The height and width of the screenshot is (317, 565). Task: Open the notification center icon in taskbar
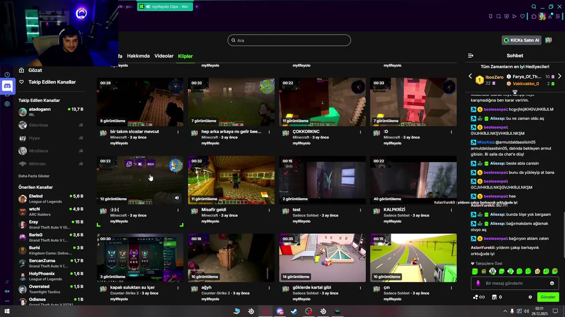tap(555, 311)
